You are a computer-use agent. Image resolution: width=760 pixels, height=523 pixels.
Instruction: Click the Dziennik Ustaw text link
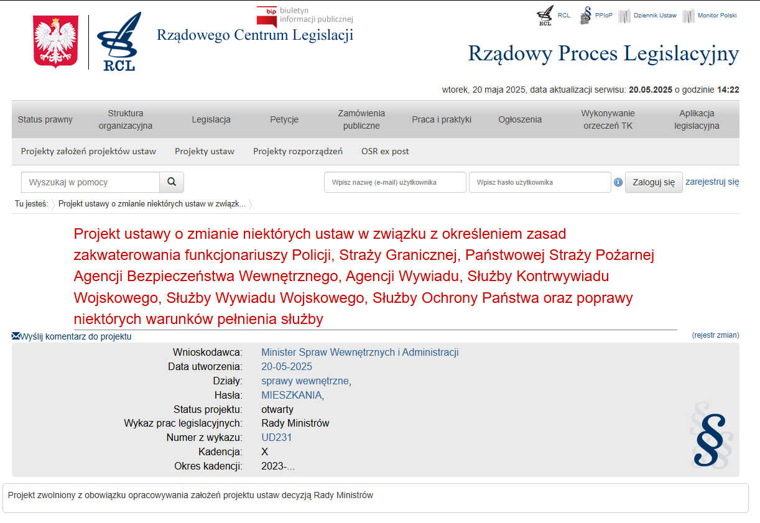tap(655, 16)
